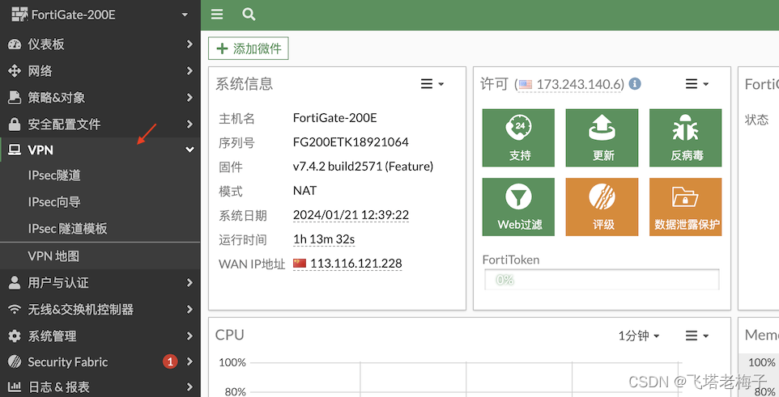
Task: Click the CPU widget title
Action: (229, 335)
